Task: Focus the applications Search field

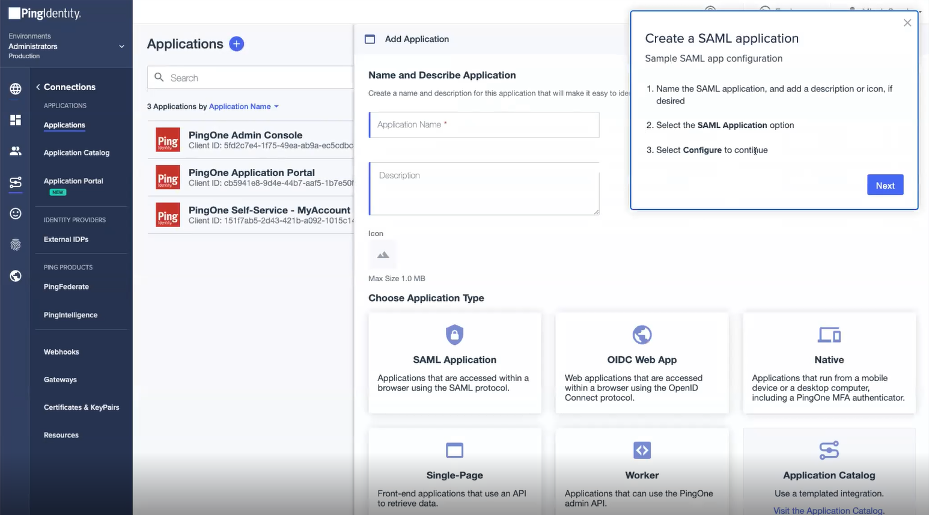Action: click(251, 78)
